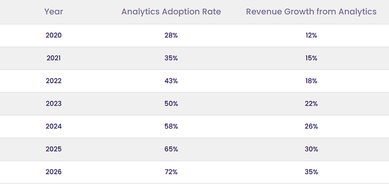Select the 2022 row year cell
The height and width of the screenshot is (184, 389).
(x=53, y=81)
